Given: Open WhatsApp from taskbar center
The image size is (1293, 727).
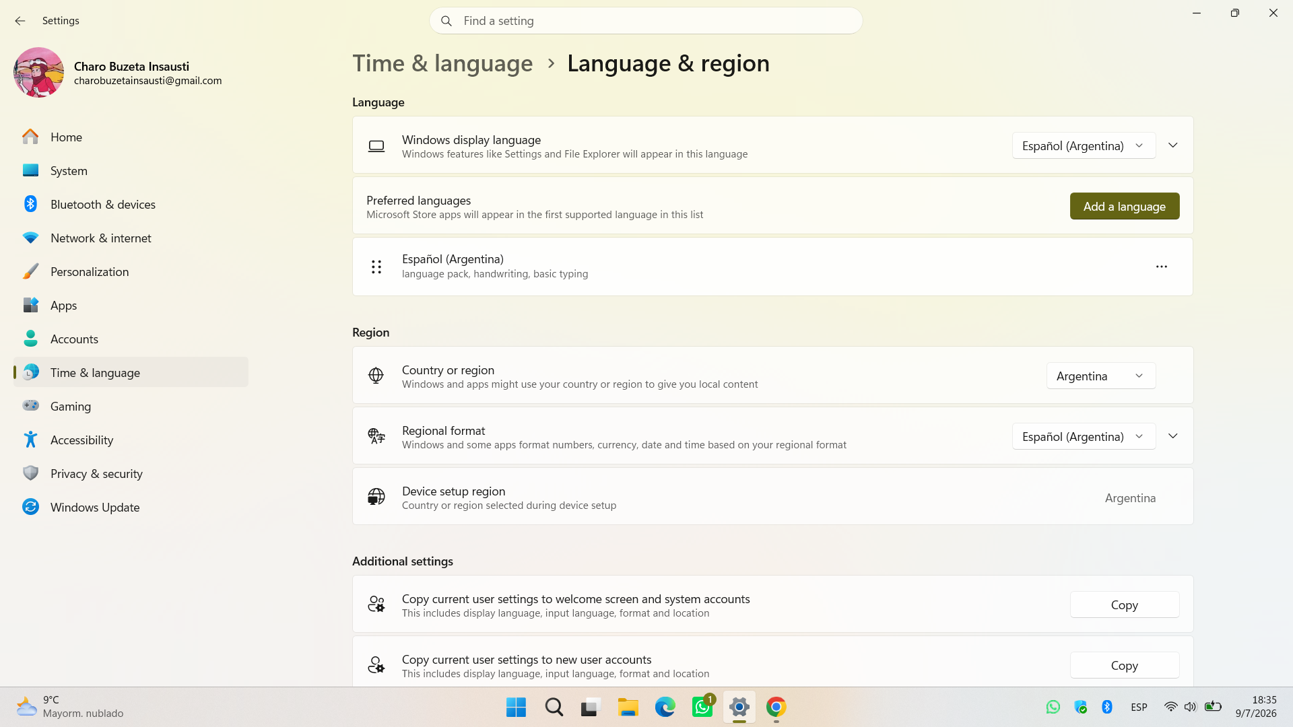Looking at the screenshot, I should click(x=702, y=707).
